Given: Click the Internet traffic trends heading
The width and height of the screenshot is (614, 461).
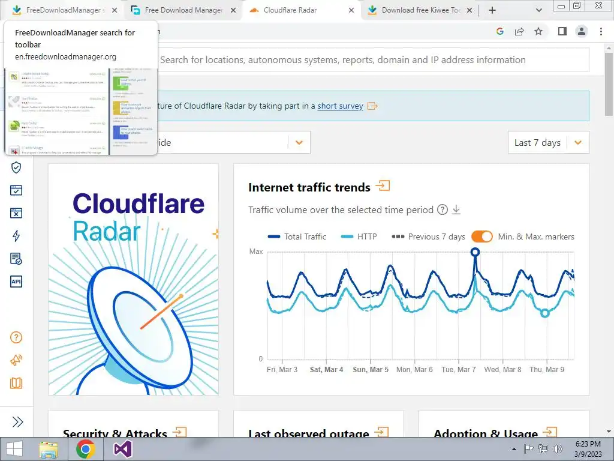Looking at the screenshot, I should [309, 187].
